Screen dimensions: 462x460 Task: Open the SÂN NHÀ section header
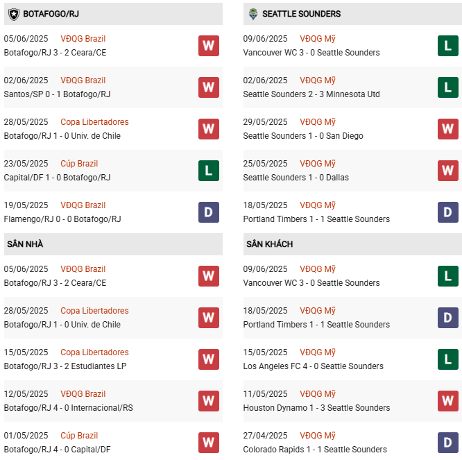point(26,244)
